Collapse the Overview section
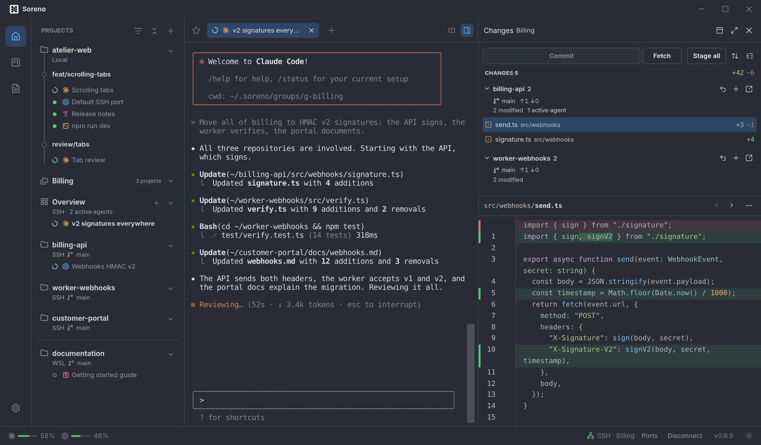 171,203
